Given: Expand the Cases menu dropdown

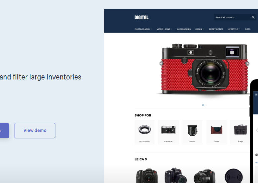Looking at the screenshot, I should click(199, 29).
